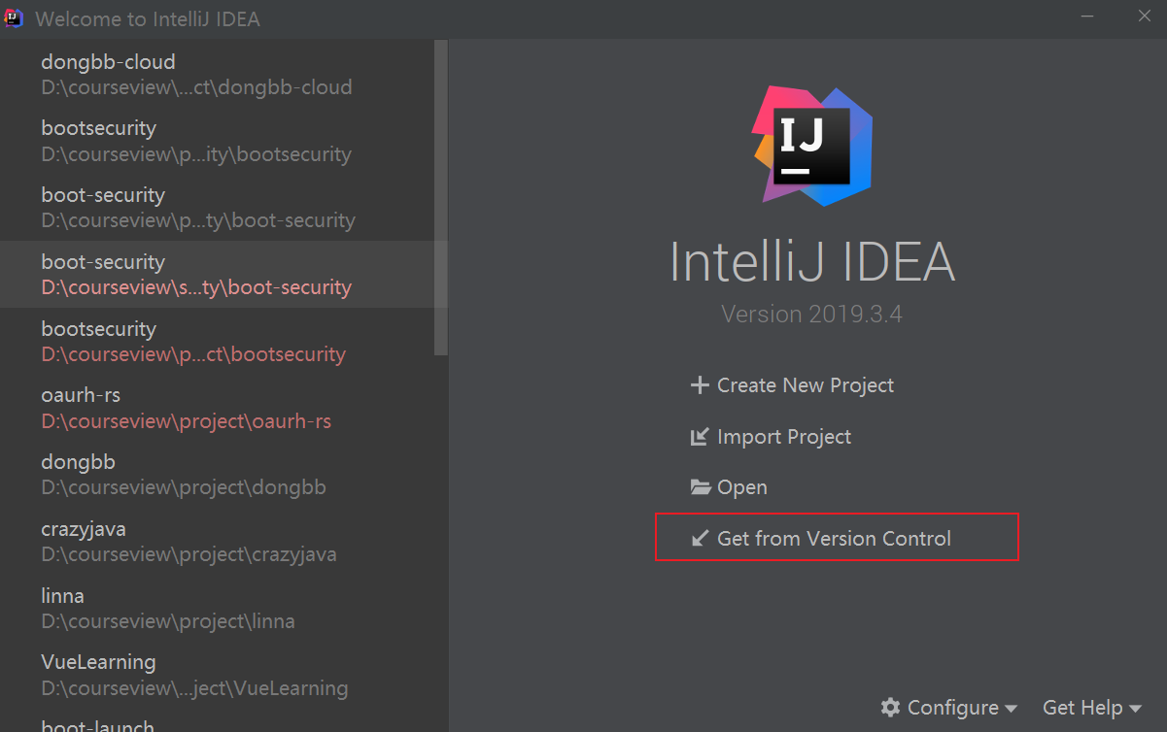Click the small IntelliJ icon in title bar
This screenshot has height=732, width=1167.
coord(14,18)
